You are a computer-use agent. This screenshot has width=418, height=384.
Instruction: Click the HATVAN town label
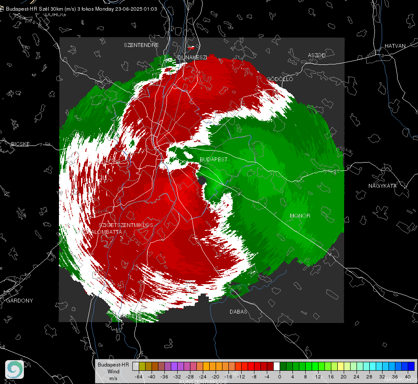(x=395, y=46)
